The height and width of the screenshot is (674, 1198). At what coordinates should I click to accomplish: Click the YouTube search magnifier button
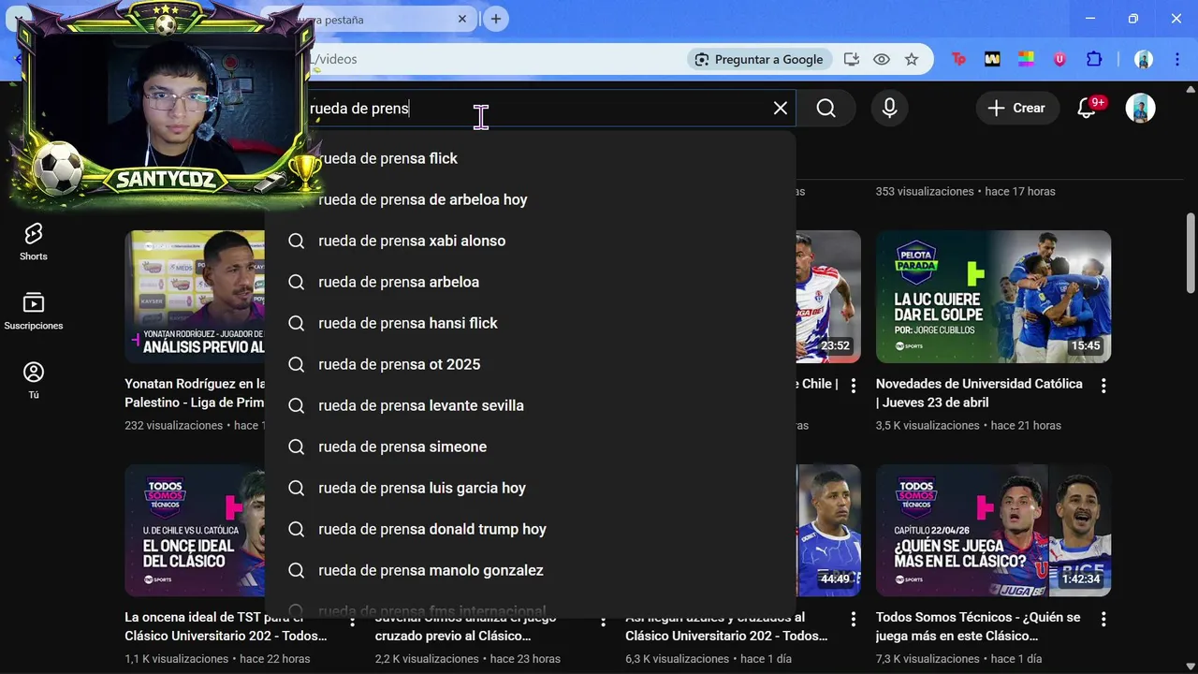tap(825, 109)
